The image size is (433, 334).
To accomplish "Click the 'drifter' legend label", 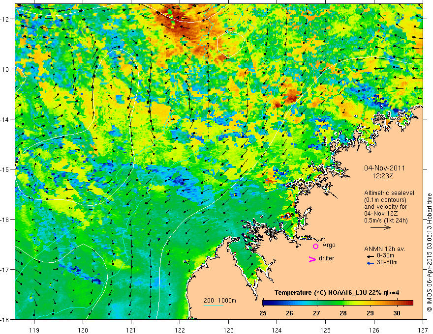I will pos(326,258).
